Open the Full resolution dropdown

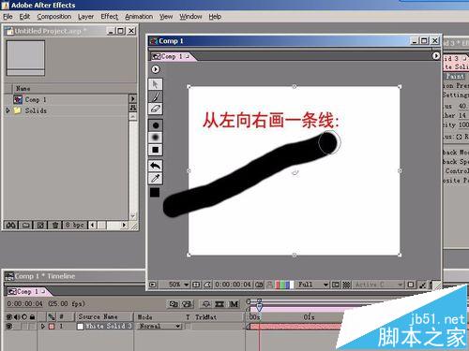pyautogui.click(x=312, y=285)
